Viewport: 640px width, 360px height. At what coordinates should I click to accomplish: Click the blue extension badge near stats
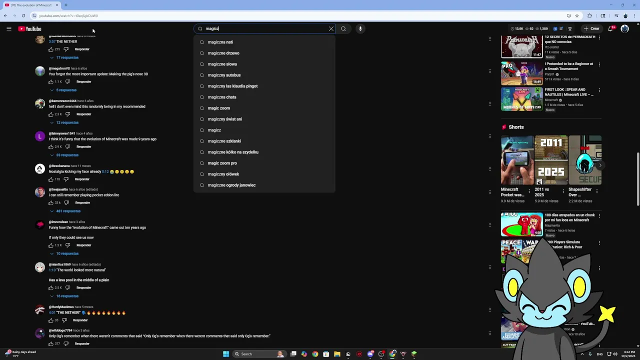point(555,29)
